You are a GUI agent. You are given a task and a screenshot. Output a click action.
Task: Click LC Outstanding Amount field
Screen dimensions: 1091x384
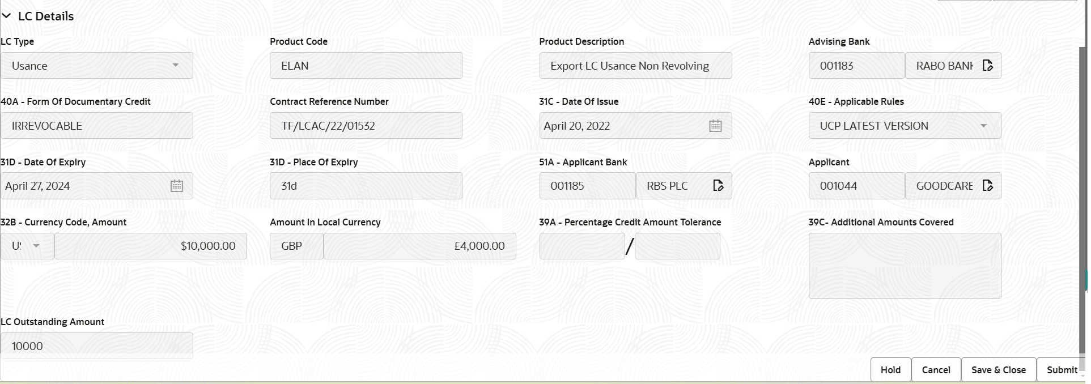pos(97,345)
